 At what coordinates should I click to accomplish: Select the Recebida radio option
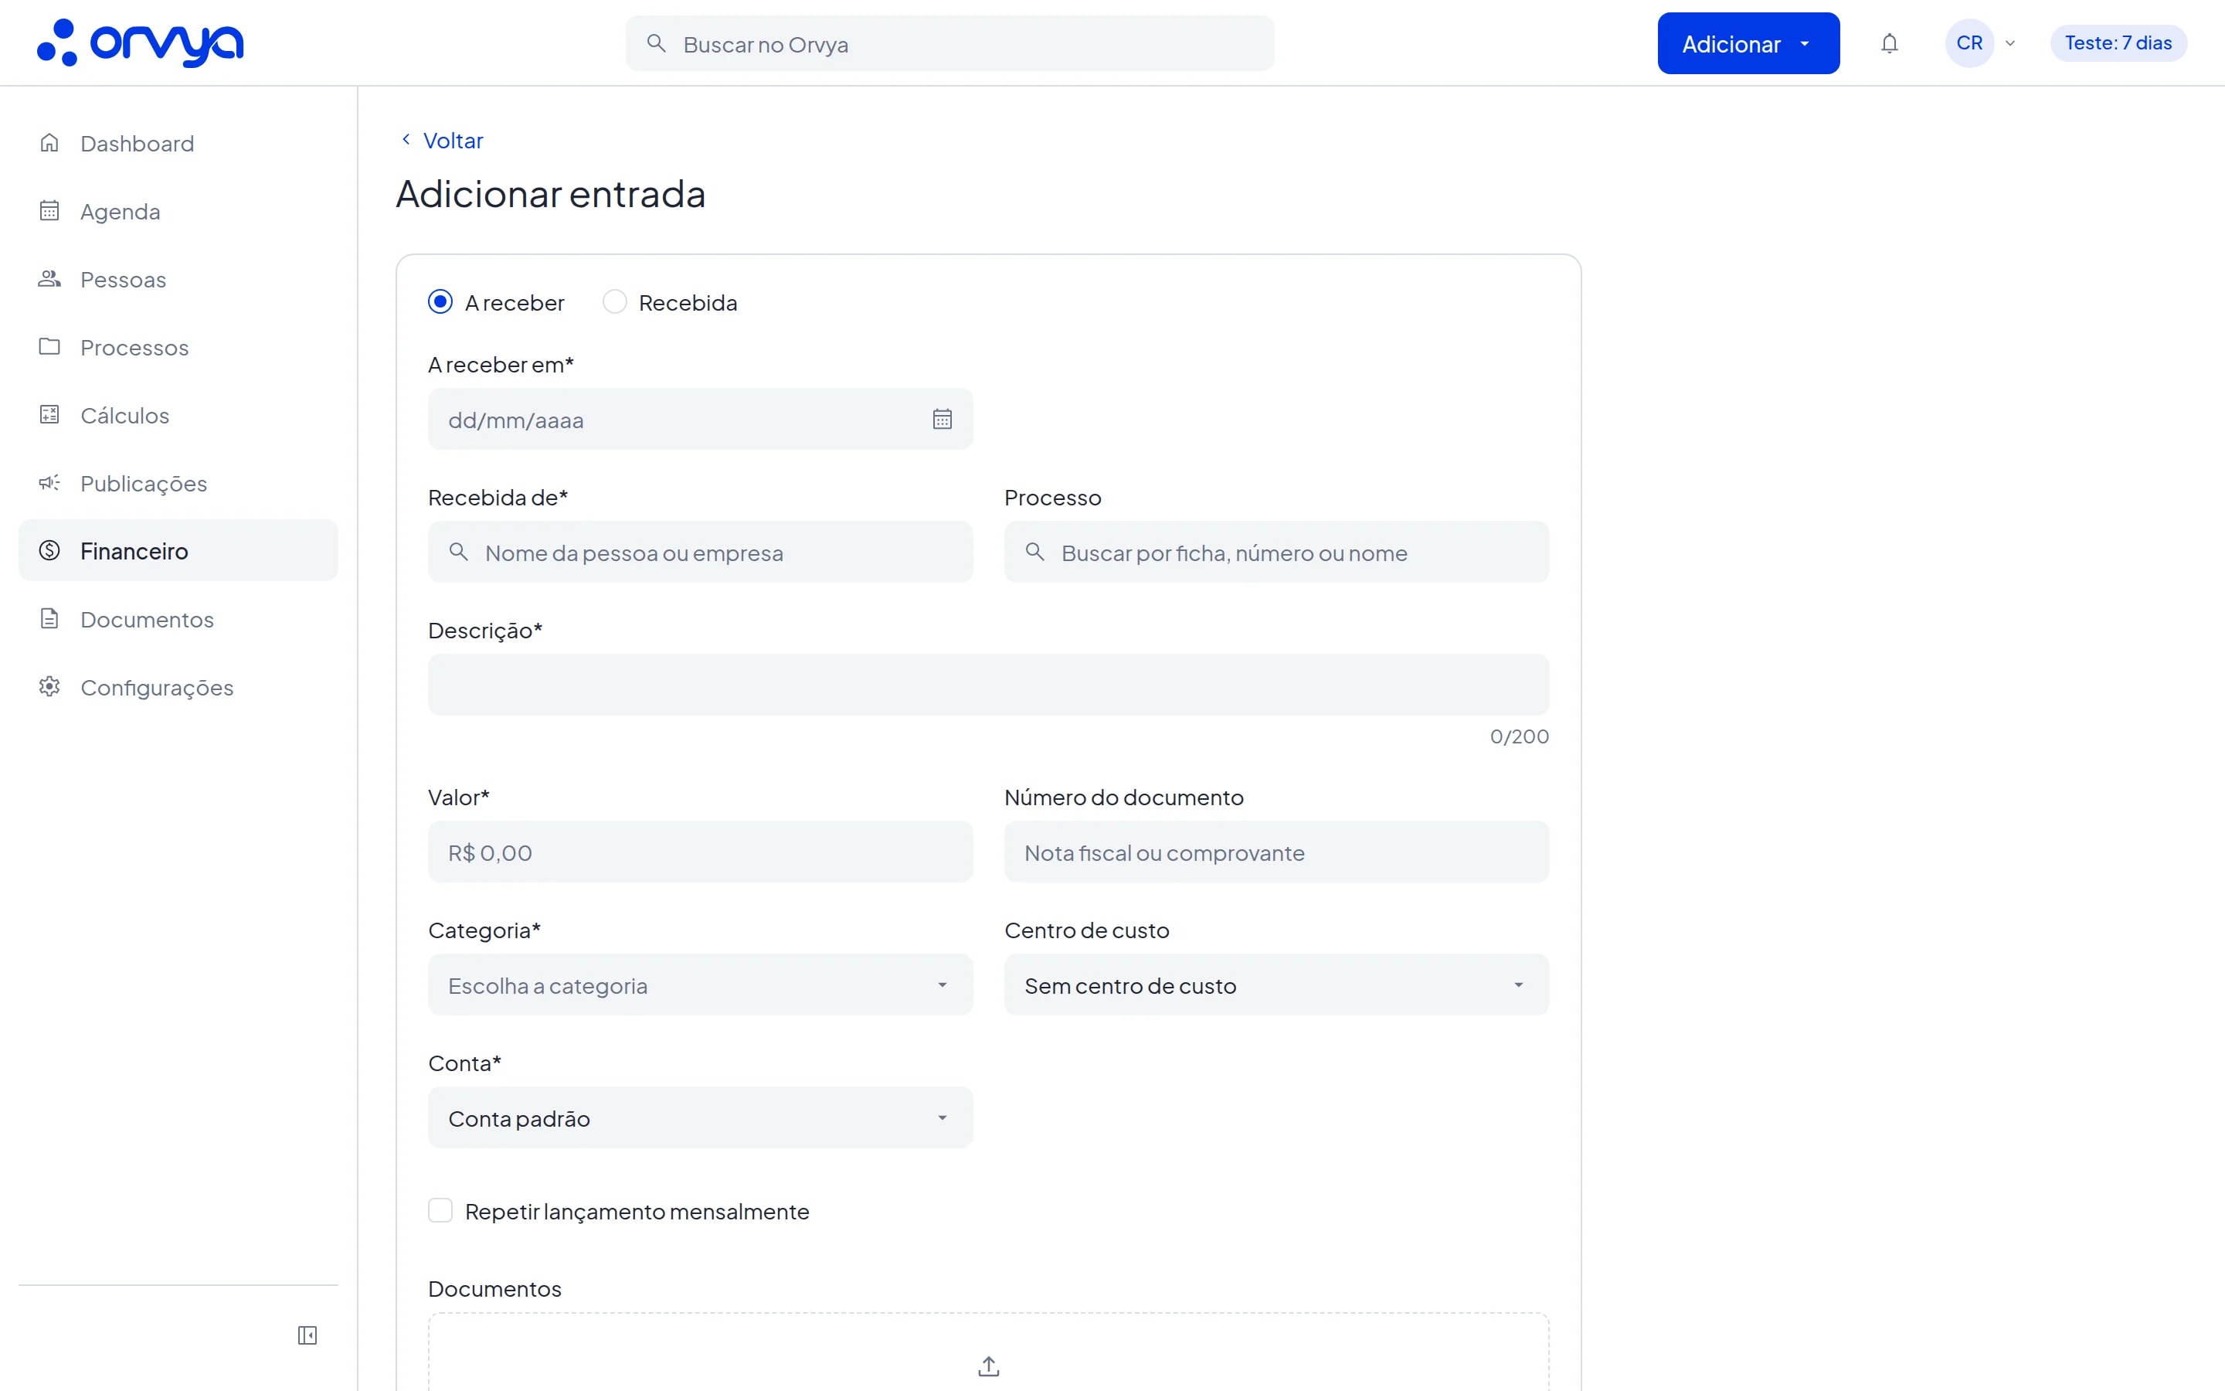(x=614, y=301)
